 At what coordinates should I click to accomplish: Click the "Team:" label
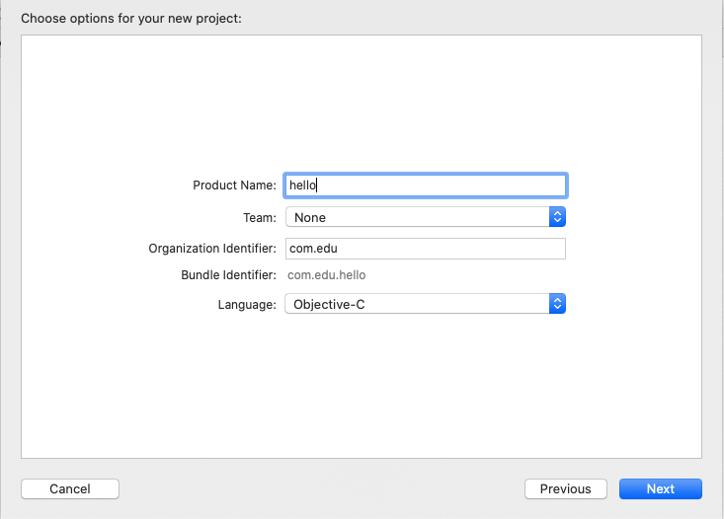259,217
